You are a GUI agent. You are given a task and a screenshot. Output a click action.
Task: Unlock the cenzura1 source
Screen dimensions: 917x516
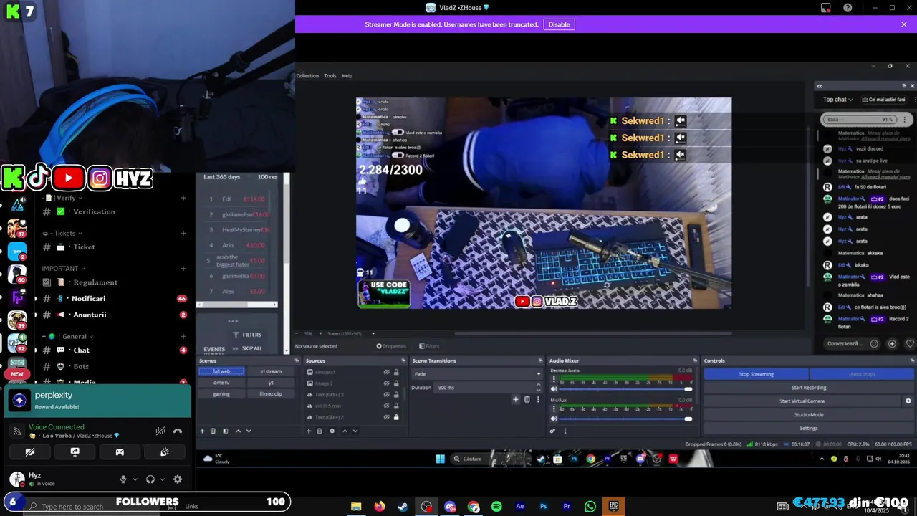click(395, 372)
